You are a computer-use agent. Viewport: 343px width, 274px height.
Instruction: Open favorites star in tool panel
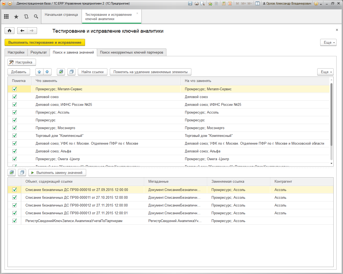click(x=16, y=17)
